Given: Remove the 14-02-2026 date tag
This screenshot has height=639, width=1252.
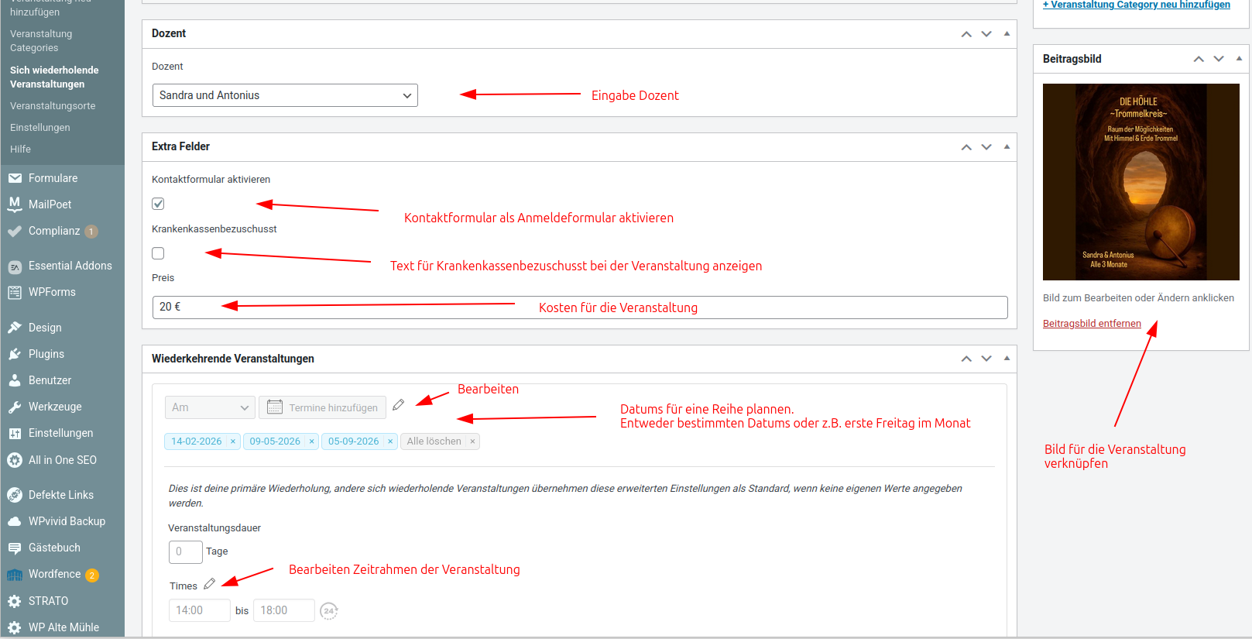Looking at the screenshot, I should (x=233, y=441).
